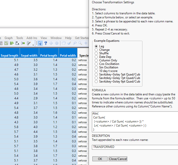Select the Lag radio button
Screen dimensions: 178x165
tap(96, 46)
